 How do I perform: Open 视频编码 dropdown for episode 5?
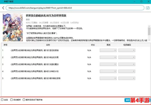(127, 78)
